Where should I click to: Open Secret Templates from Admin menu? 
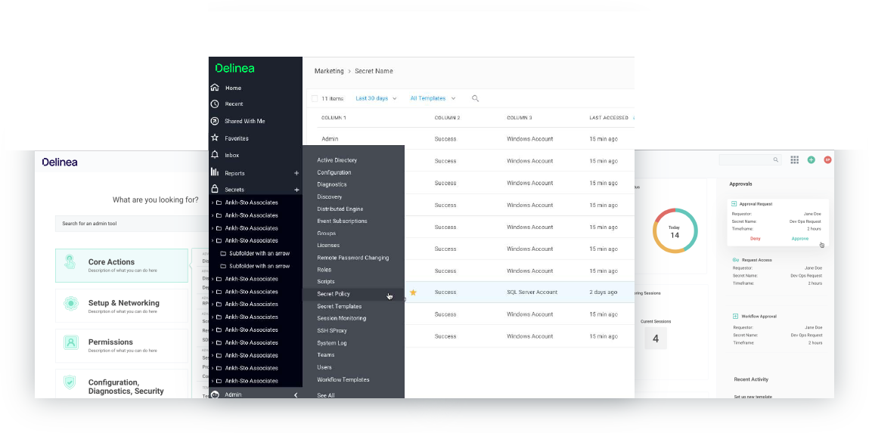339,306
